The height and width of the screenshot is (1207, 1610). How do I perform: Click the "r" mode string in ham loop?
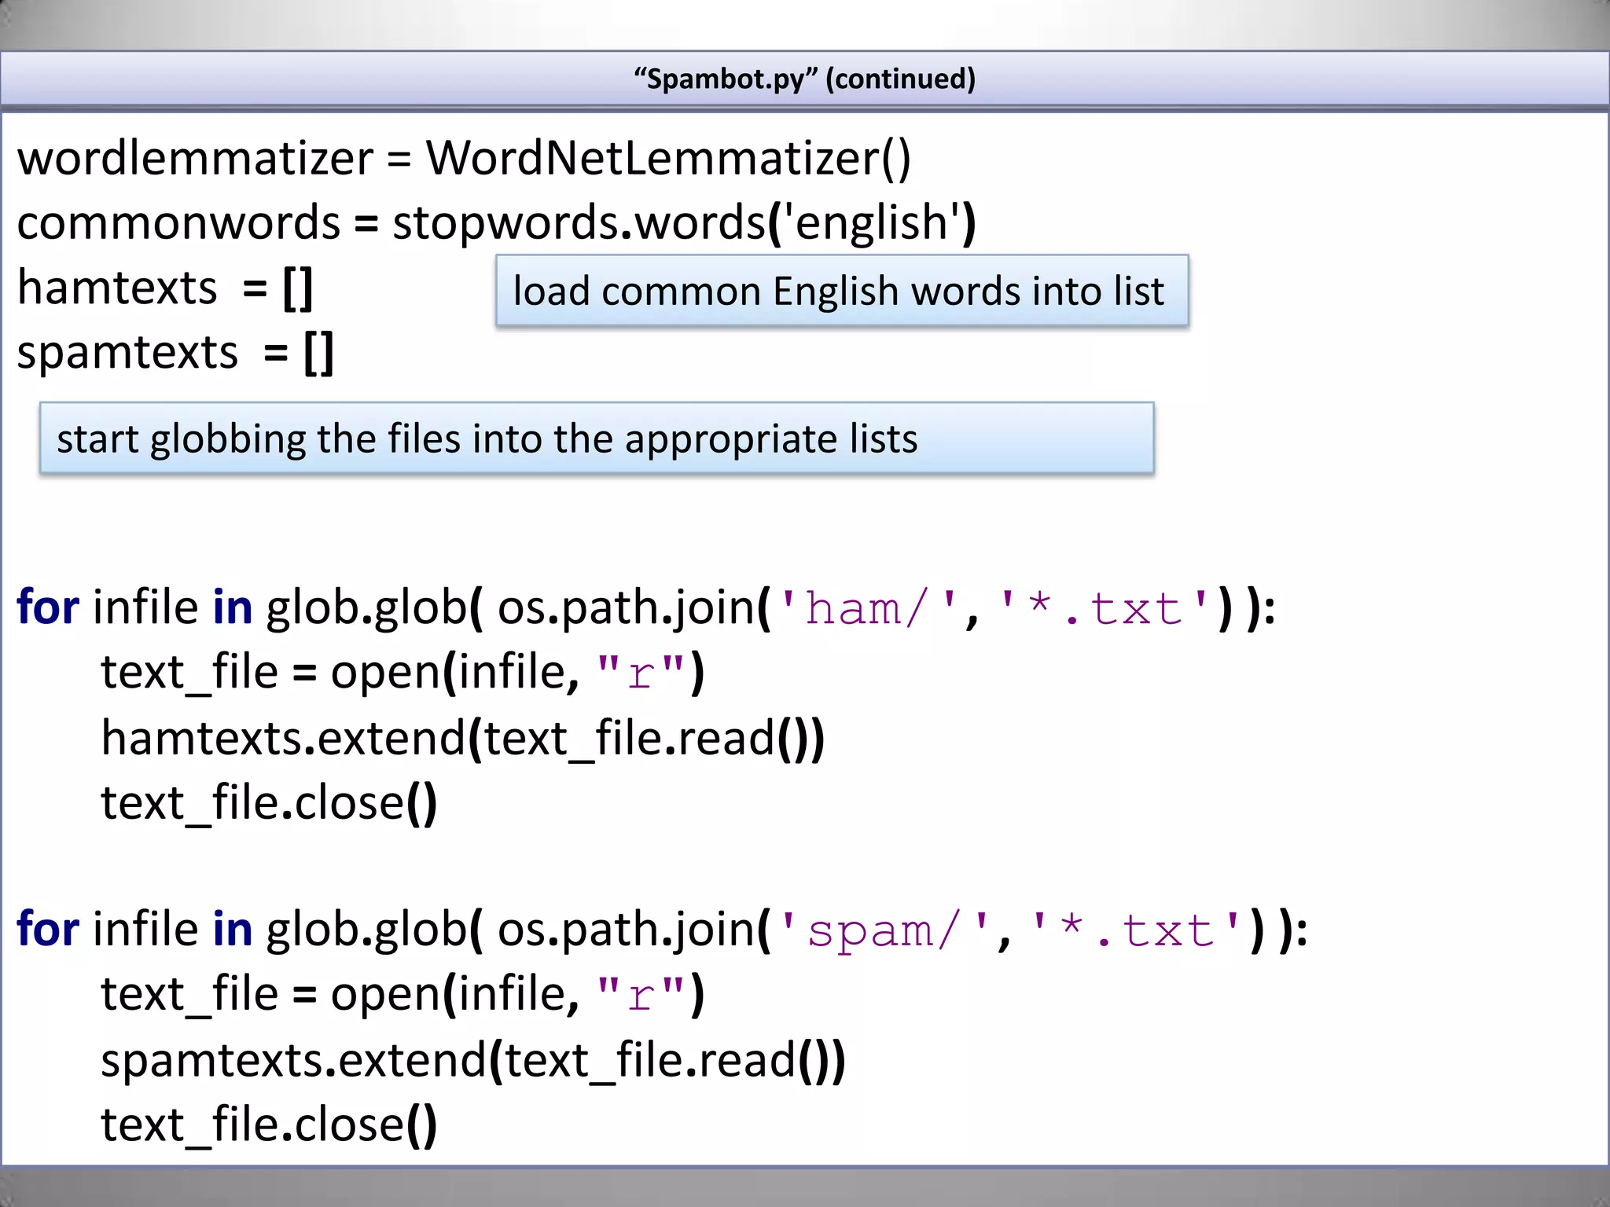click(x=641, y=673)
